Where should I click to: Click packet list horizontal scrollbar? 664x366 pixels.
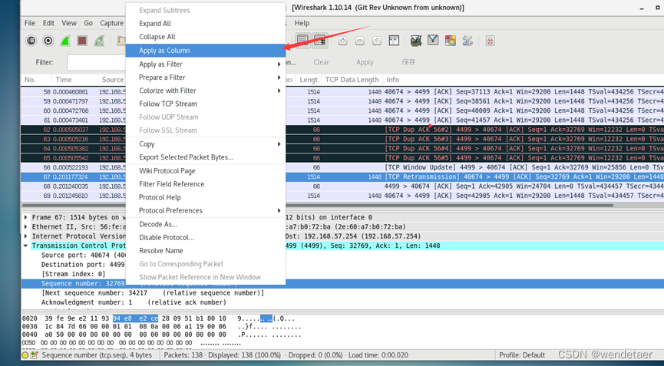(x=317, y=205)
